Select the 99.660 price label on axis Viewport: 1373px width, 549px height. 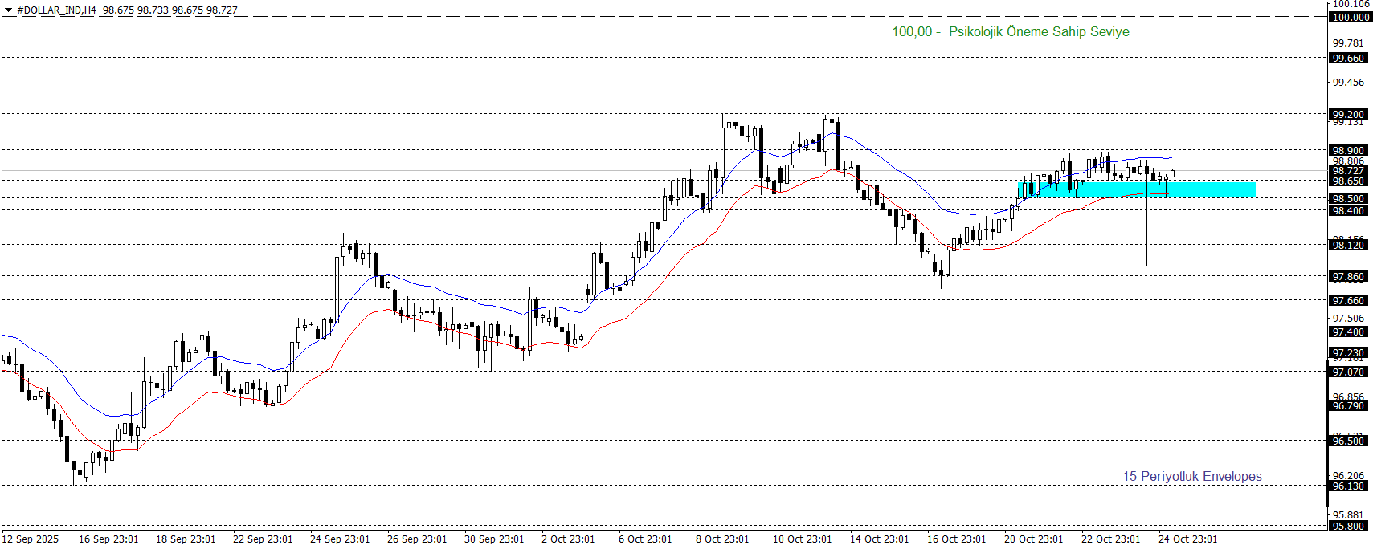[x=1348, y=59]
